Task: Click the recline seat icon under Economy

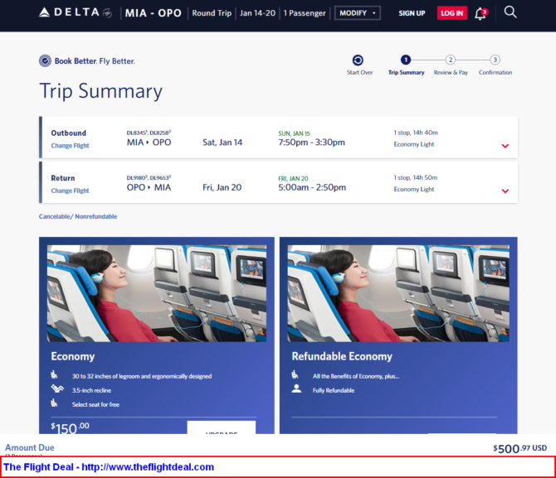Action: pyautogui.click(x=56, y=389)
